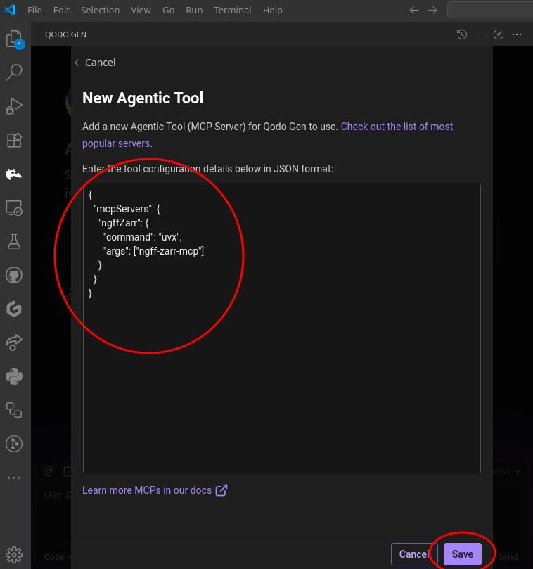The image size is (533, 569).
Task: Open Run and Debug view
Action: [x=14, y=106]
